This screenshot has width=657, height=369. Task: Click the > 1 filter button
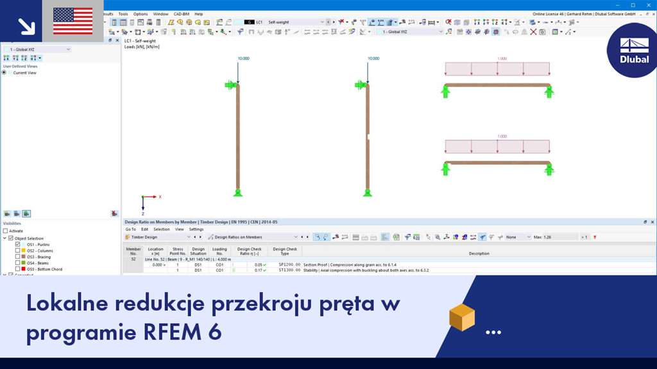[x=584, y=237]
